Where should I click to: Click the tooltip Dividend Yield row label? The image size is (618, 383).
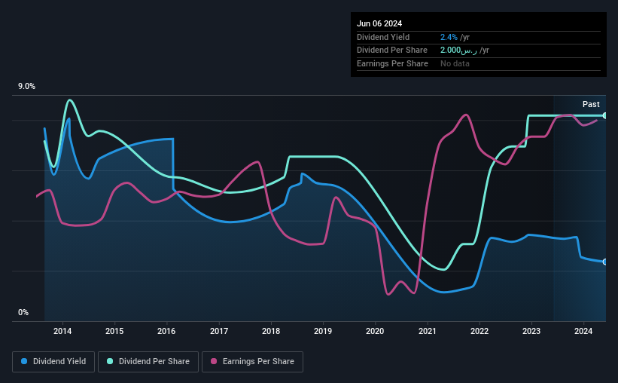pyautogui.click(x=383, y=37)
